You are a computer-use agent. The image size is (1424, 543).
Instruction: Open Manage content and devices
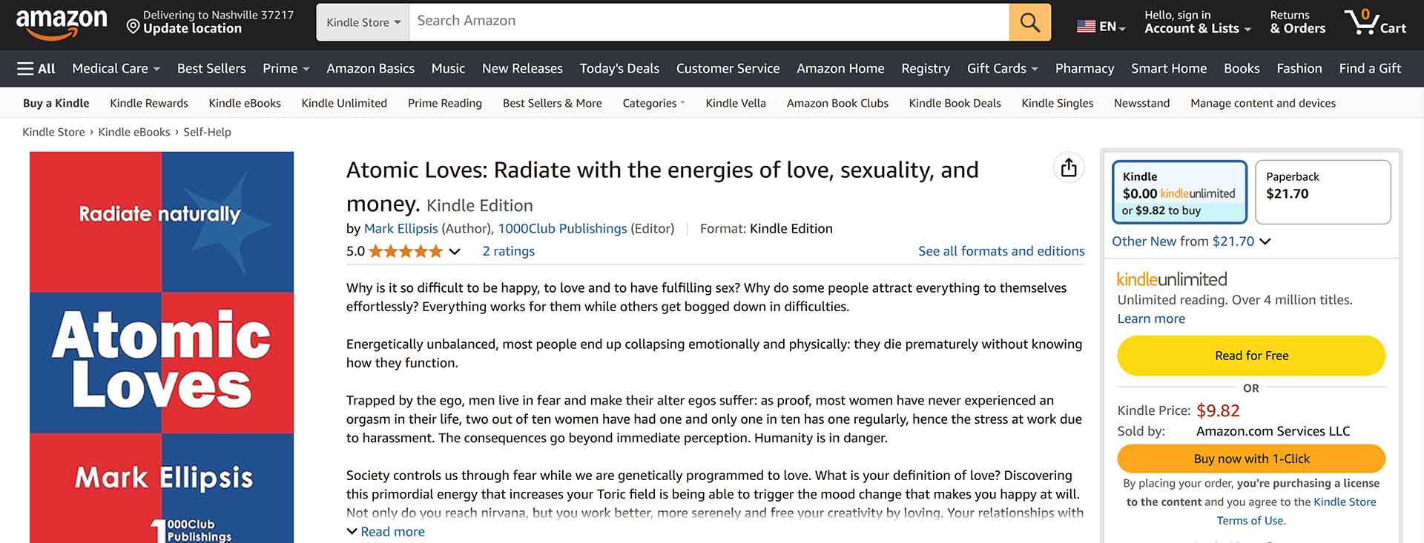[x=1263, y=103]
